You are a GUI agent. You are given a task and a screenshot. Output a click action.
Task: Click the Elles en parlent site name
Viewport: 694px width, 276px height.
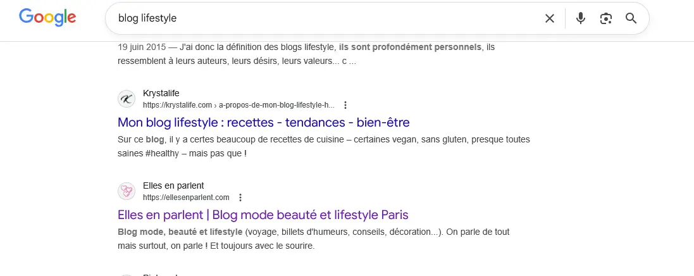(173, 185)
